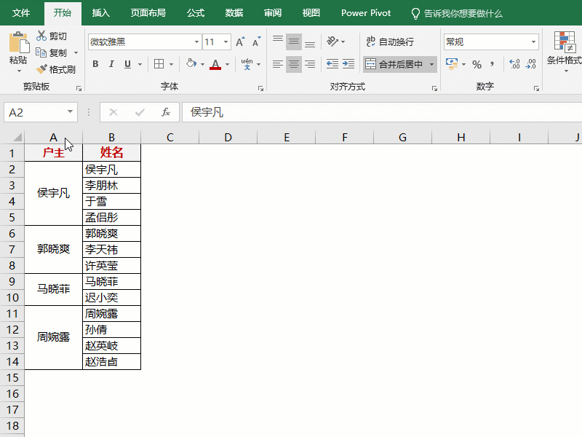This screenshot has height=437, width=582.
Task: Open Name Box dropdown arrow
Action: coord(70,111)
